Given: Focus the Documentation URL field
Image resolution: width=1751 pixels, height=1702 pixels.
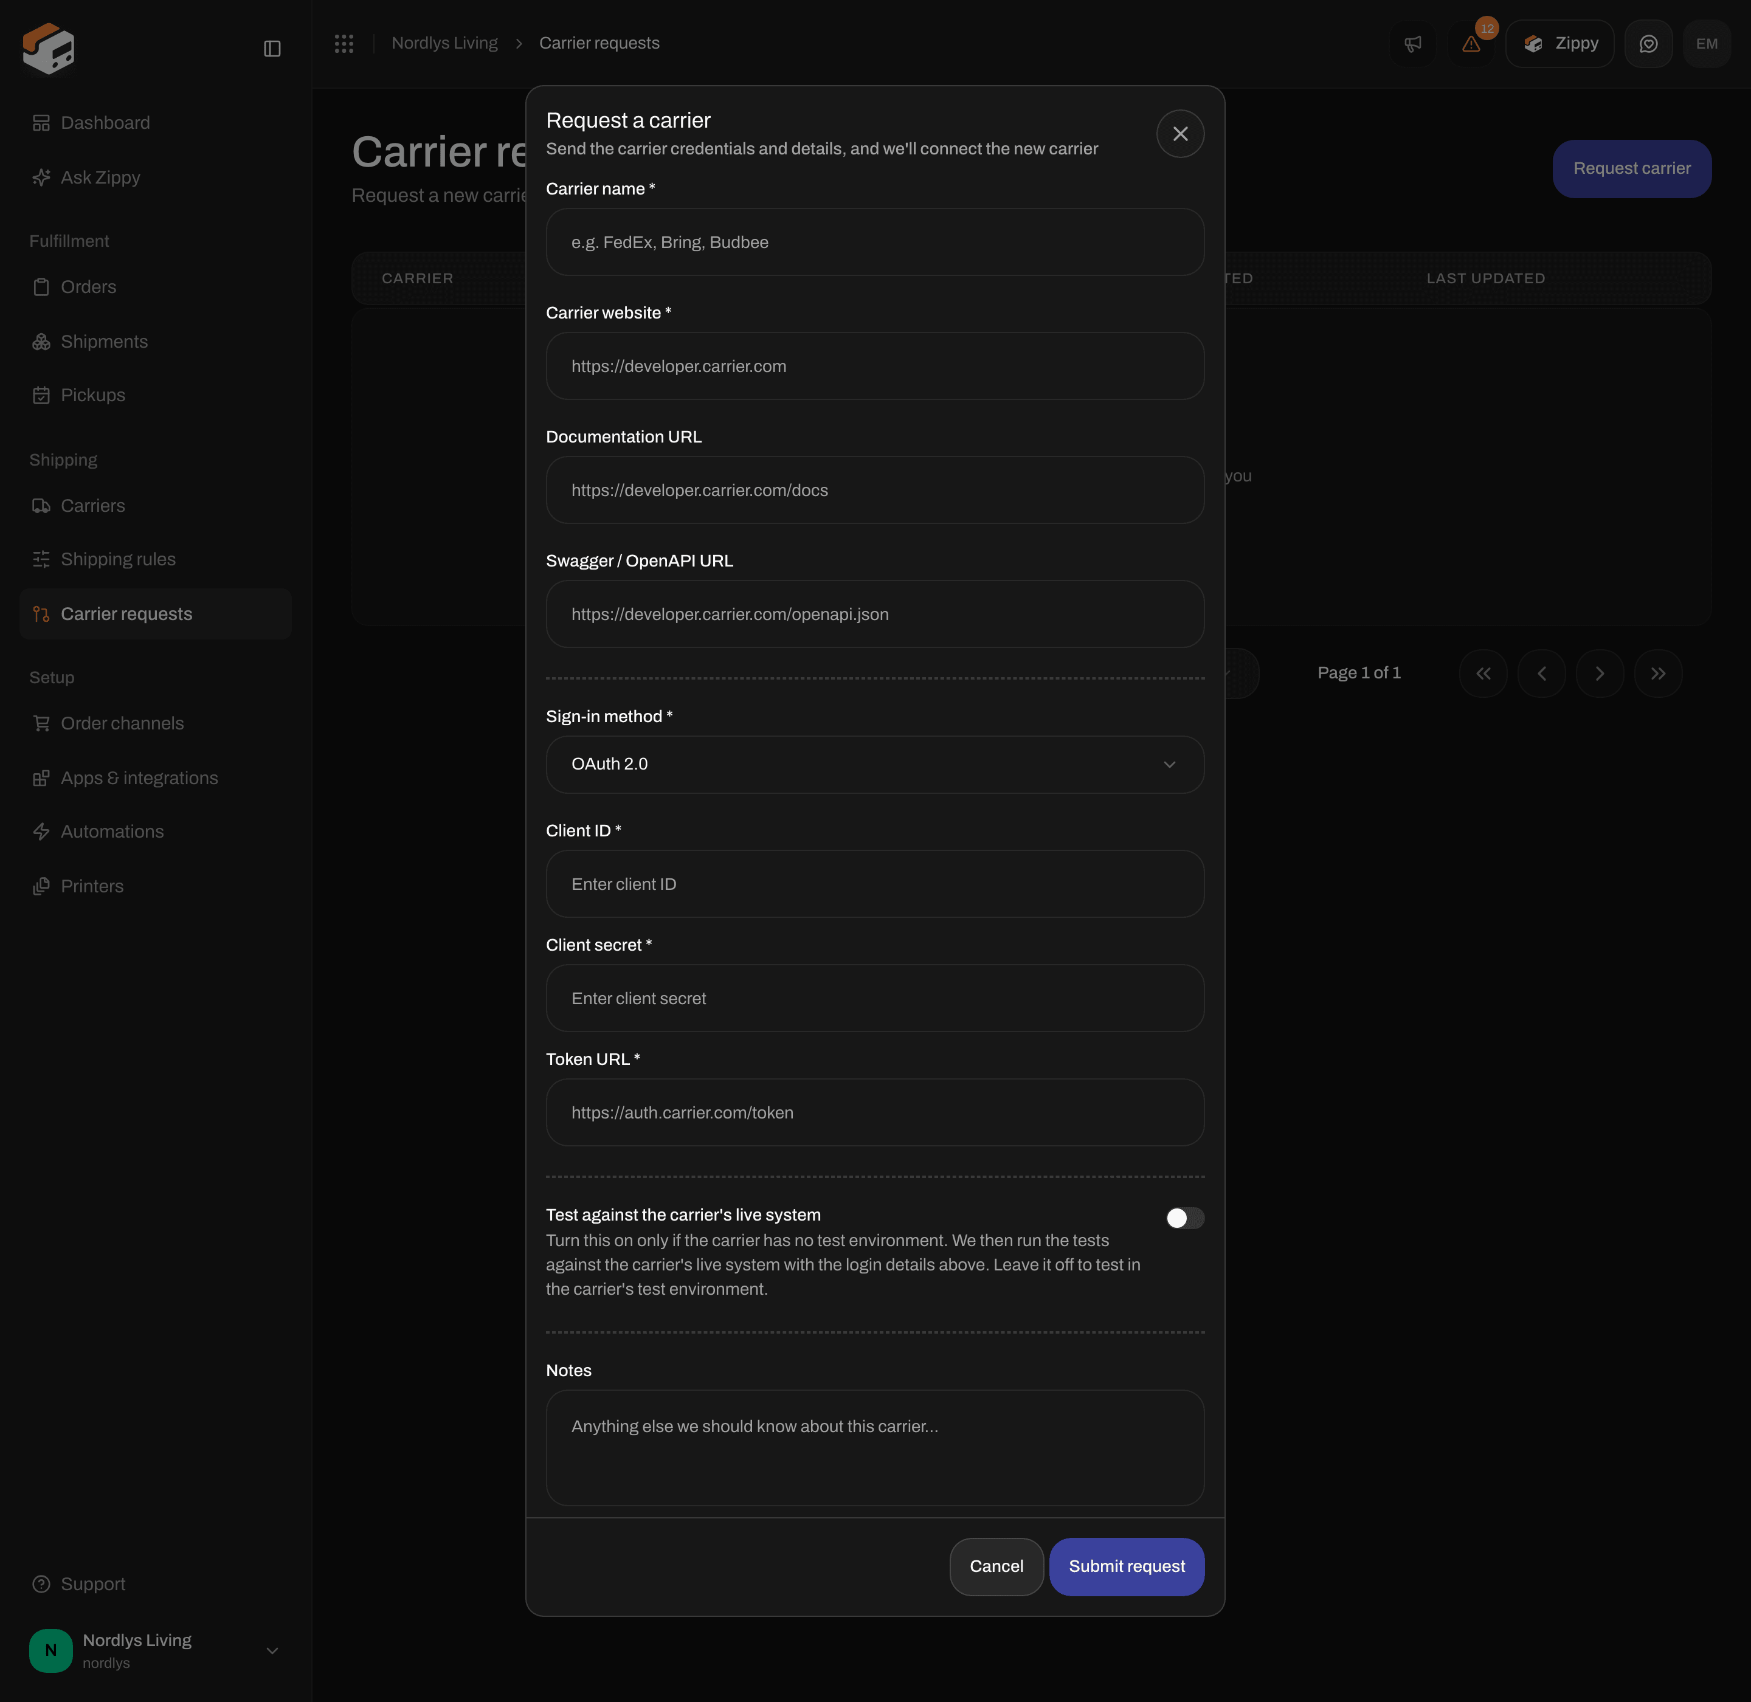Looking at the screenshot, I should tap(875, 491).
